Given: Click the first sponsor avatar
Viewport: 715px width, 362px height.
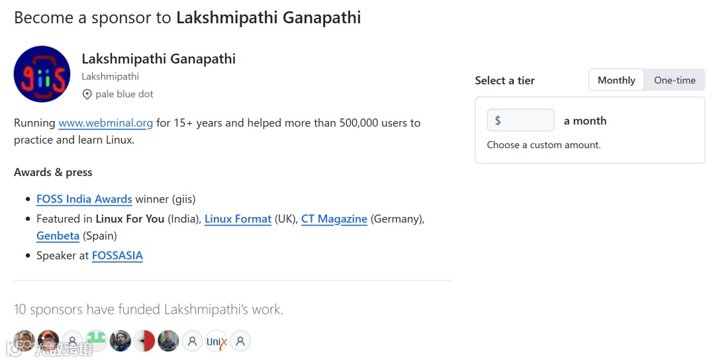Looking at the screenshot, I should [24, 341].
